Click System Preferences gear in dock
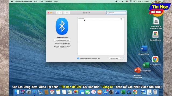Viewport: 172px width, 96px height. click(x=111, y=92)
